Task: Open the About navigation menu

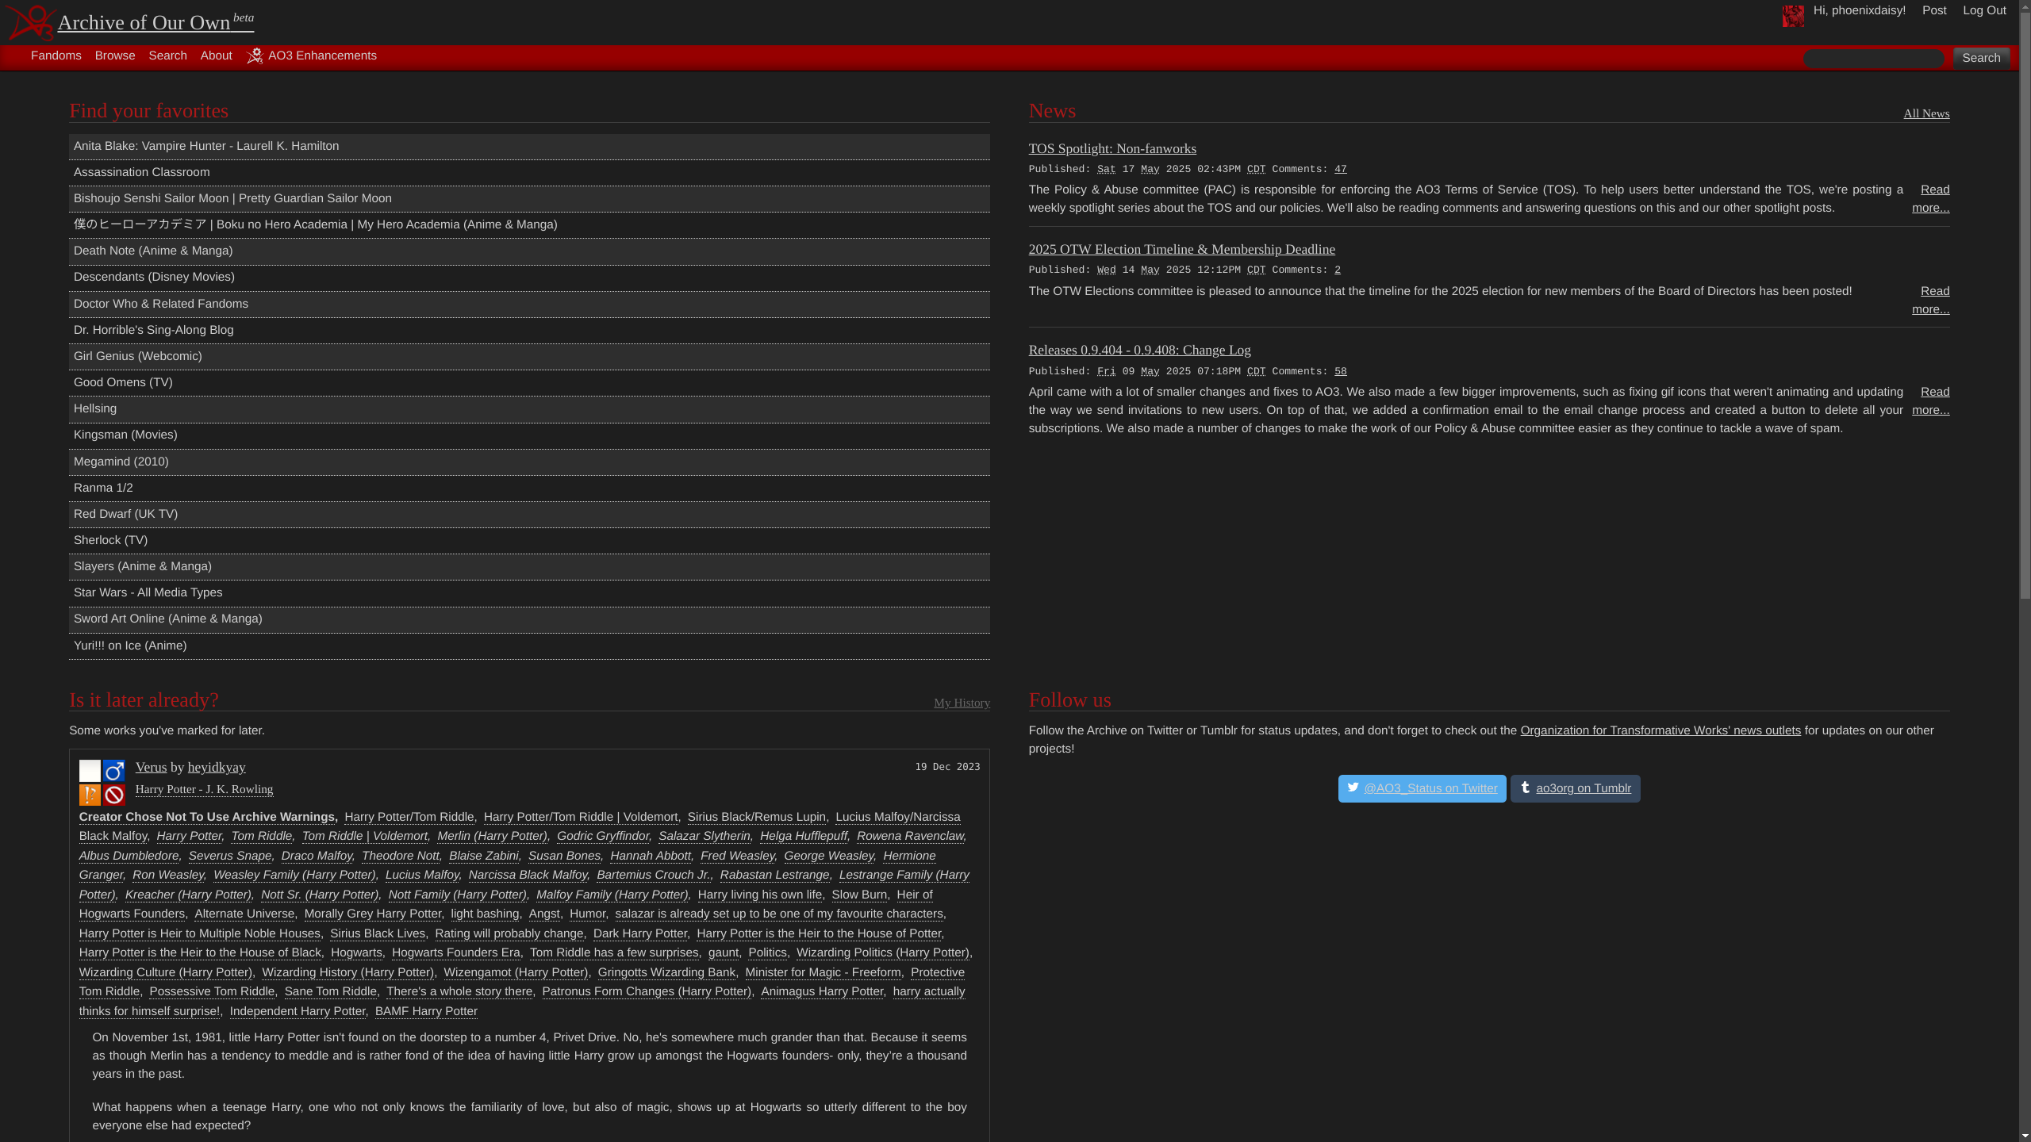Action: 216,56
